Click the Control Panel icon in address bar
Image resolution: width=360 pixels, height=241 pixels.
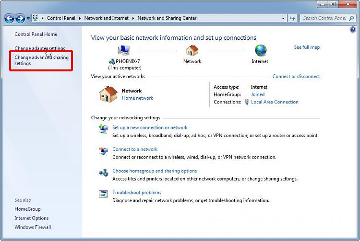[x=35, y=18]
